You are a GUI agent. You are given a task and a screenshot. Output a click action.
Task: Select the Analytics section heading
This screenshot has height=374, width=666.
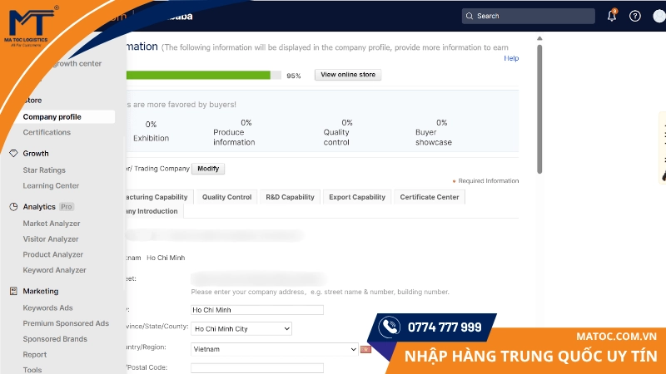(x=39, y=206)
